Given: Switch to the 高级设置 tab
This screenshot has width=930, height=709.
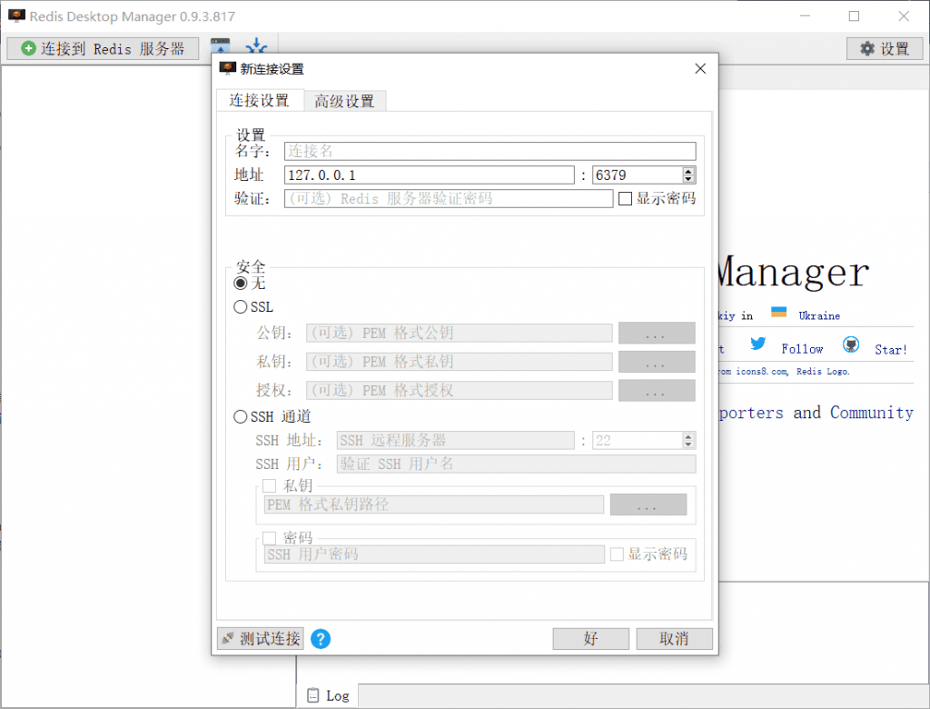Looking at the screenshot, I should [344, 101].
